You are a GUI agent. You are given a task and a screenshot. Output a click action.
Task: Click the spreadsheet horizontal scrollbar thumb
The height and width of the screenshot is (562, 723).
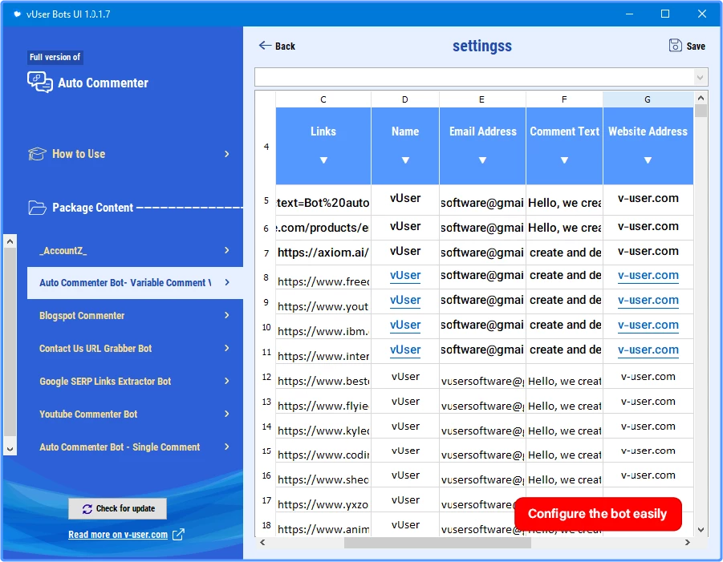(x=437, y=542)
